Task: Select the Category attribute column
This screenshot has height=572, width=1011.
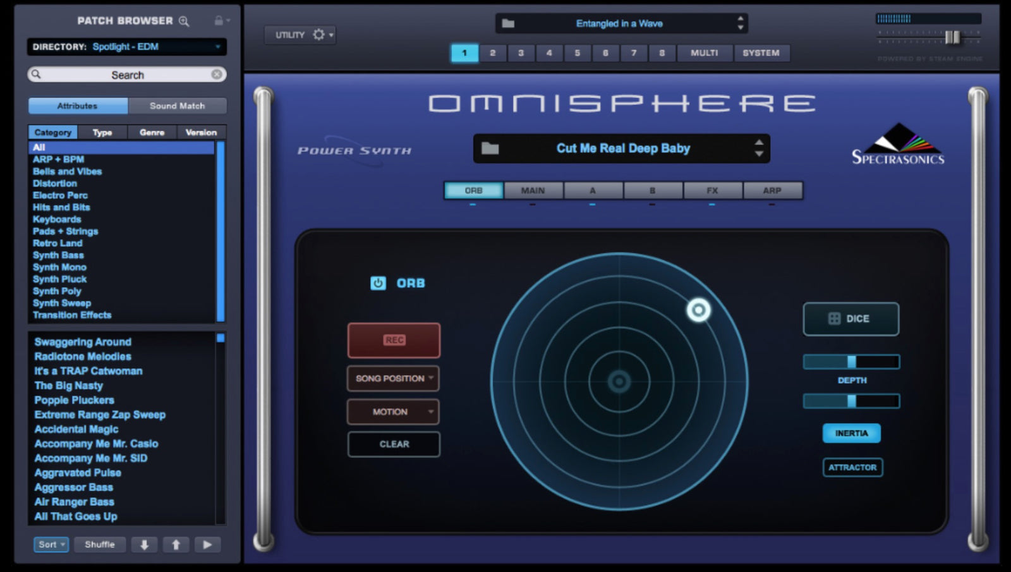Action: (53, 132)
